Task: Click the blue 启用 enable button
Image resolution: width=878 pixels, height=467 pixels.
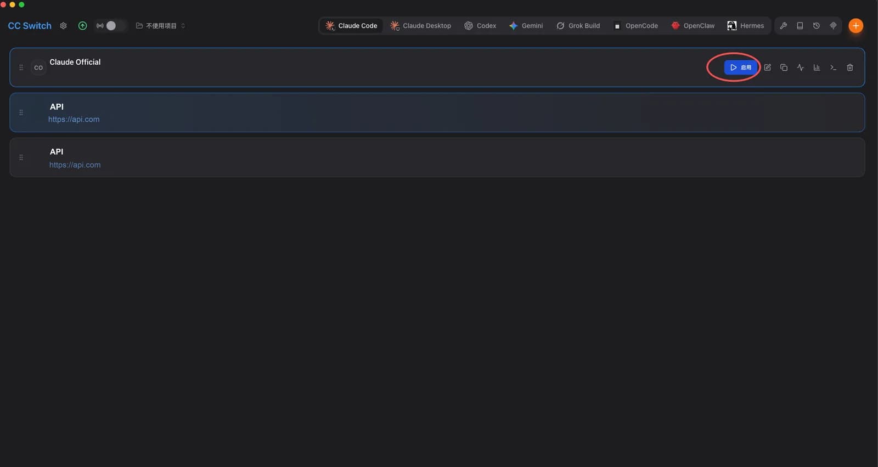Action: pos(741,67)
